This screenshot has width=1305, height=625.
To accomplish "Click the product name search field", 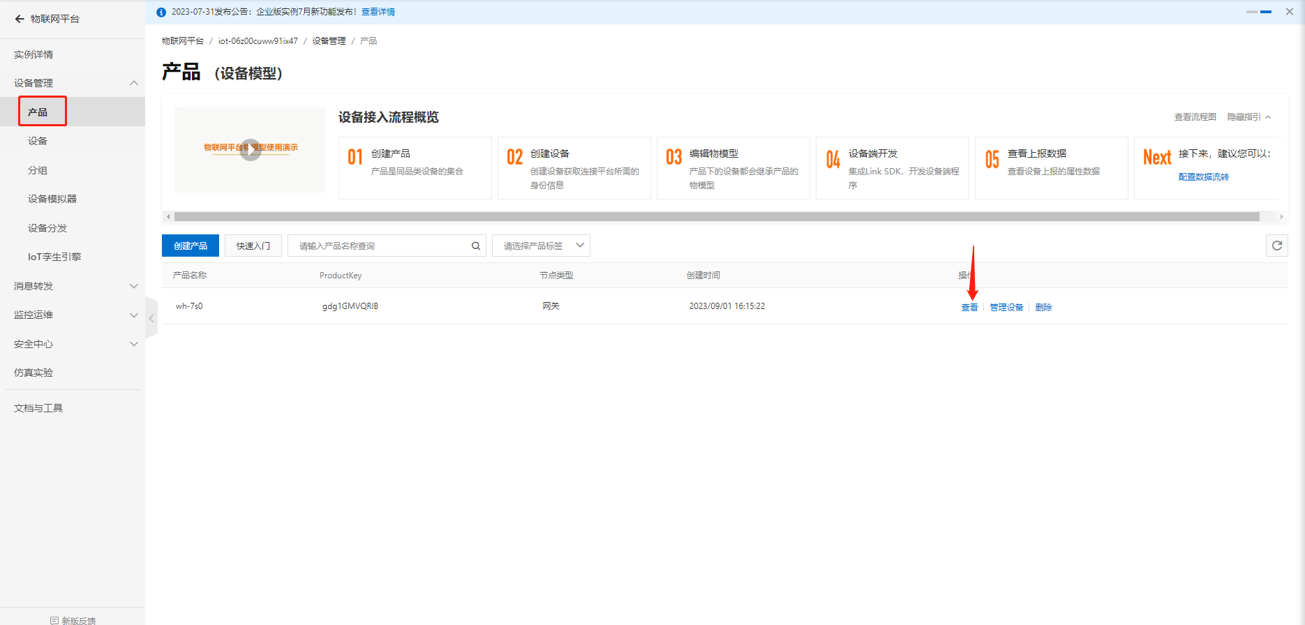I will click(x=380, y=246).
